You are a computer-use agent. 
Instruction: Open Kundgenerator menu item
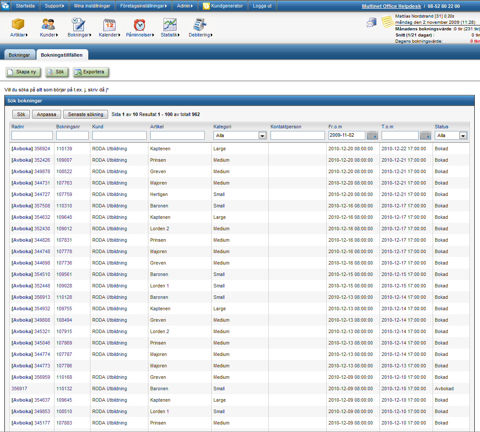pyautogui.click(x=223, y=6)
